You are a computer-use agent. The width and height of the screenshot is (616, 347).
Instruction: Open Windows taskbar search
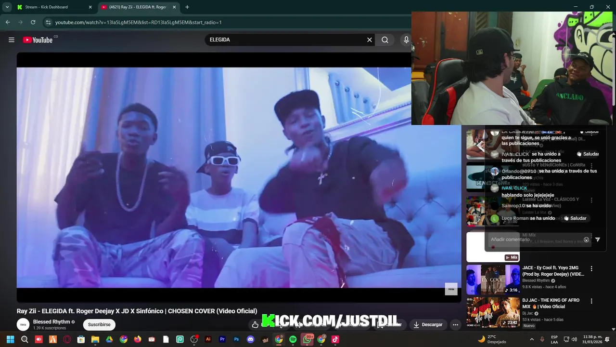click(x=25, y=339)
